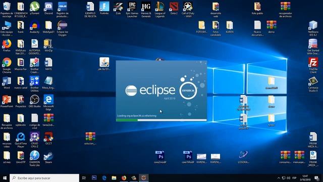Screen dimensions: 323x182
Task: Select the Este equipo shortcut
Action: pyautogui.click(x=7, y=28)
